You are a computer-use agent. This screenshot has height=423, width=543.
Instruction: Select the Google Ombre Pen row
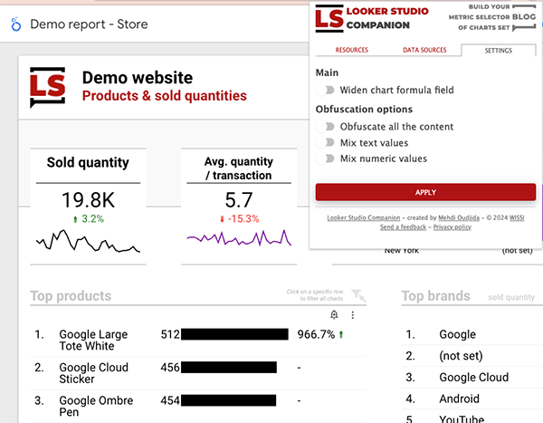[198, 406]
